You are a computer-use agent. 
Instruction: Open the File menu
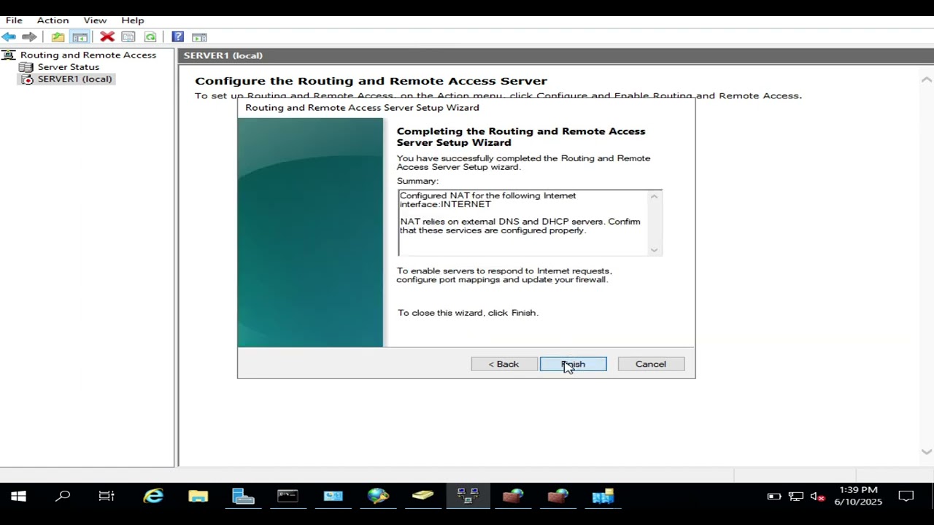[x=14, y=20]
